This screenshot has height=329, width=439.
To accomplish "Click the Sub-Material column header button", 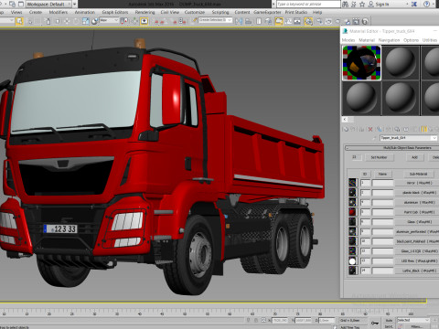I will click(x=418, y=174).
